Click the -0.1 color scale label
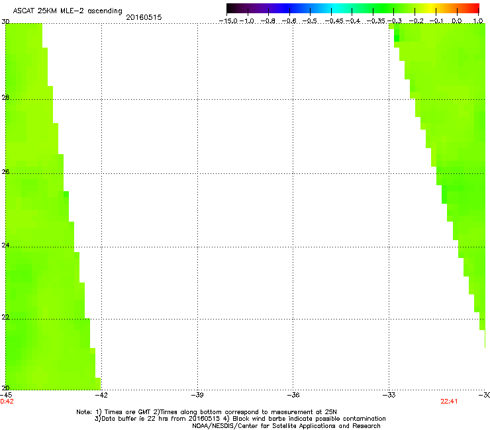Screen dimensions: 490x430 click(x=436, y=21)
